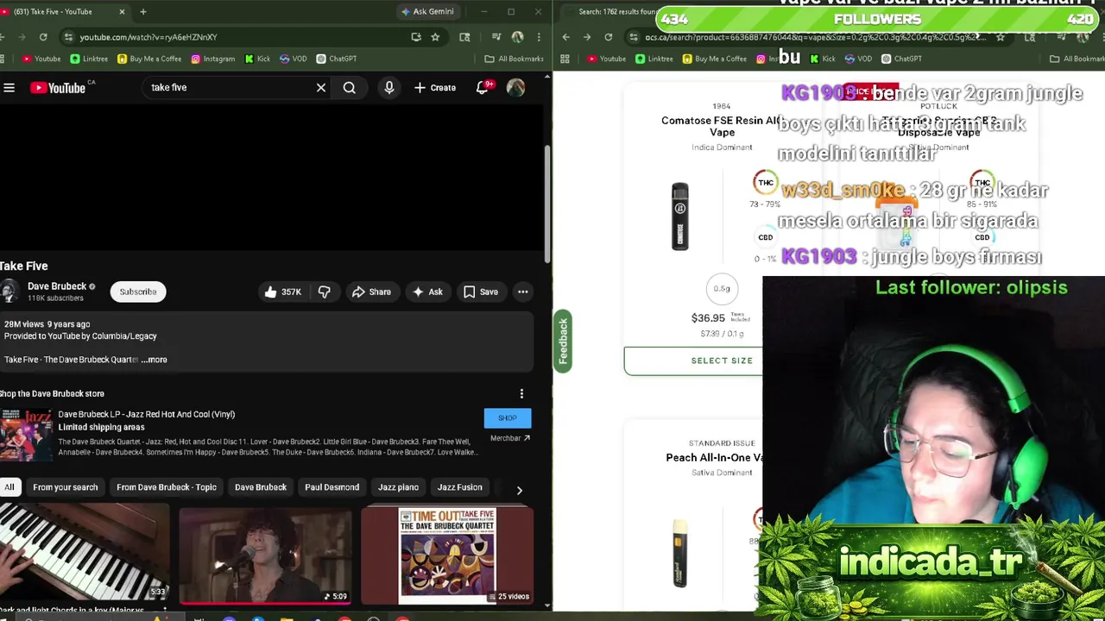This screenshot has width=1105, height=621.
Task: Select the Jazz piano chip
Action: pos(398,487)
